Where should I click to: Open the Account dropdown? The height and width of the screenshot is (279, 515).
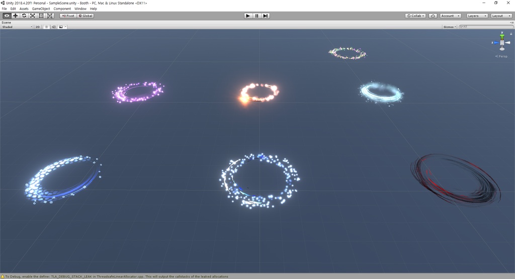450,16
